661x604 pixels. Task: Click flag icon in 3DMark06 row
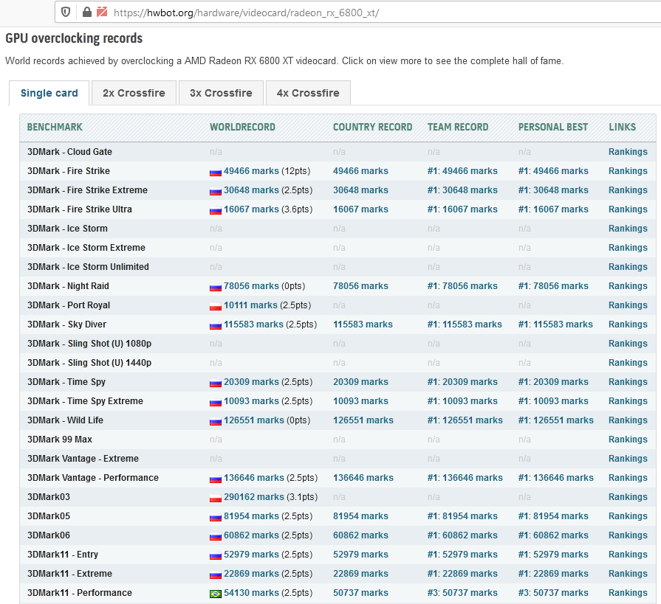(216, 536)
